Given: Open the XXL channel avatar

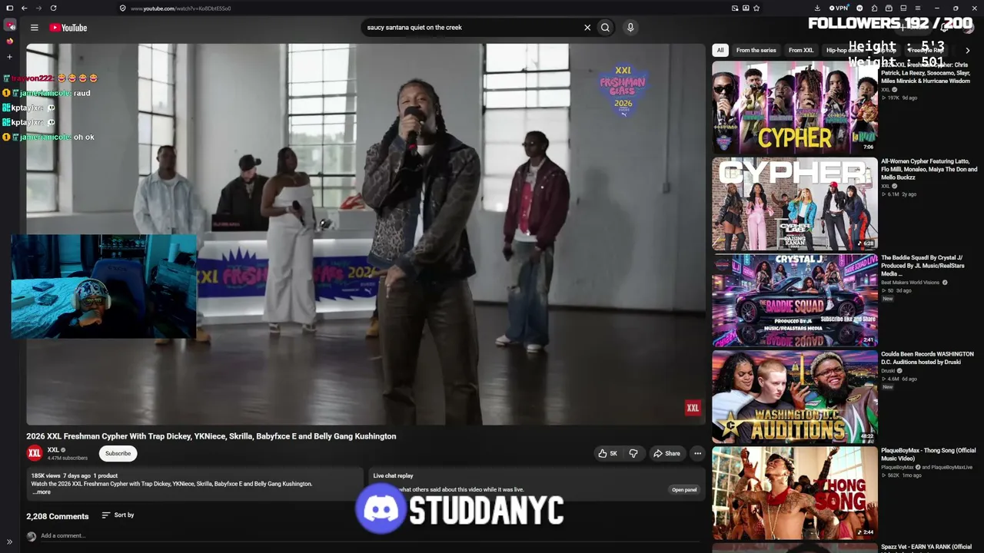Looking at the screenshot, I should [35, 453].
